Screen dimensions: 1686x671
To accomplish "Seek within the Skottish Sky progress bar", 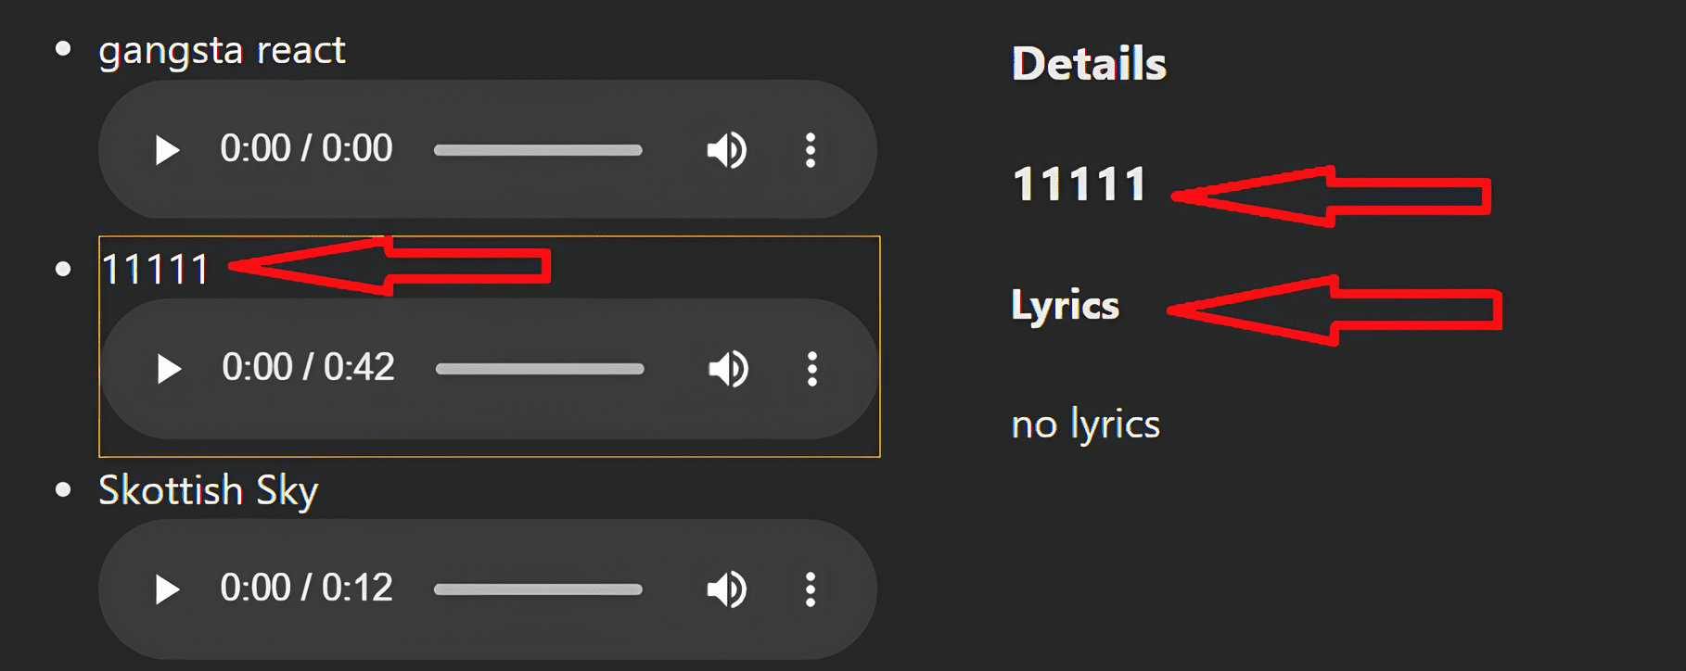I will coord(538,589).
